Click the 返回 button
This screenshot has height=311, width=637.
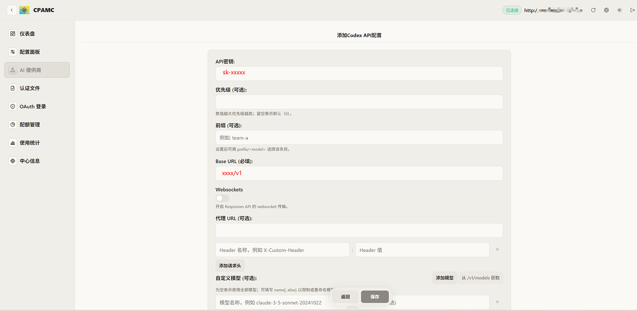345,297
